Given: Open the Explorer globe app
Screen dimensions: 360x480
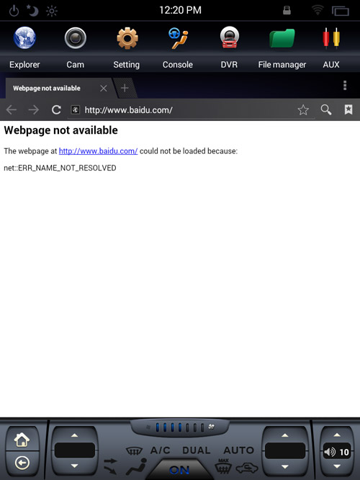Looking at the screenshot, I should [24, 38].
